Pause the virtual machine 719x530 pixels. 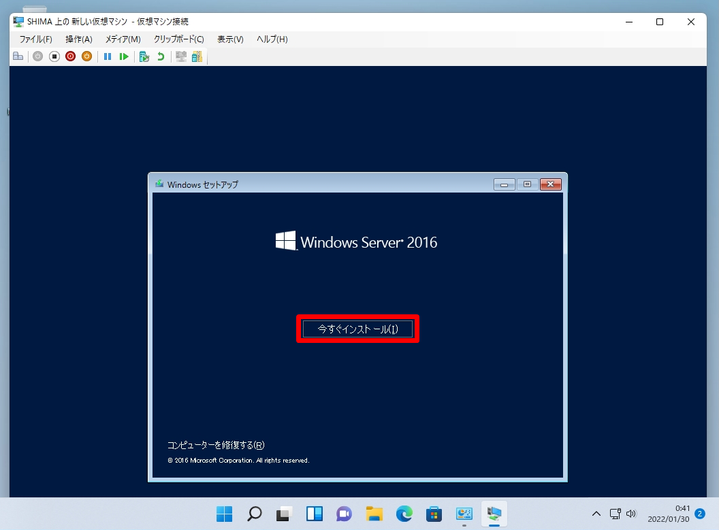(x=108, y=56)
